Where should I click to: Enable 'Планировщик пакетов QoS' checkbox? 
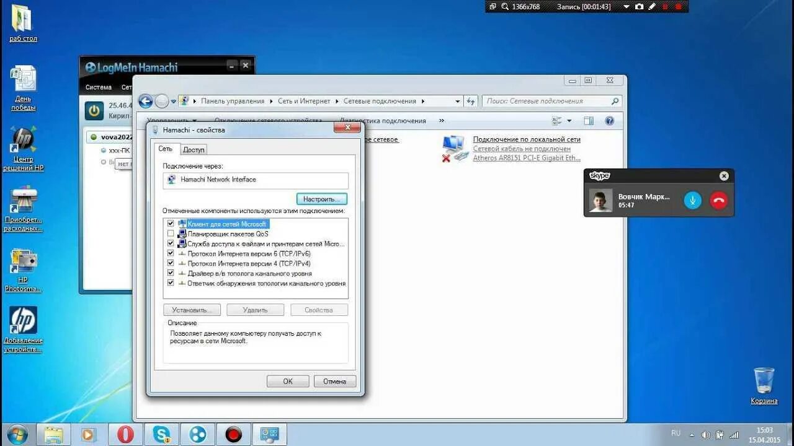[x=171, y=234]
